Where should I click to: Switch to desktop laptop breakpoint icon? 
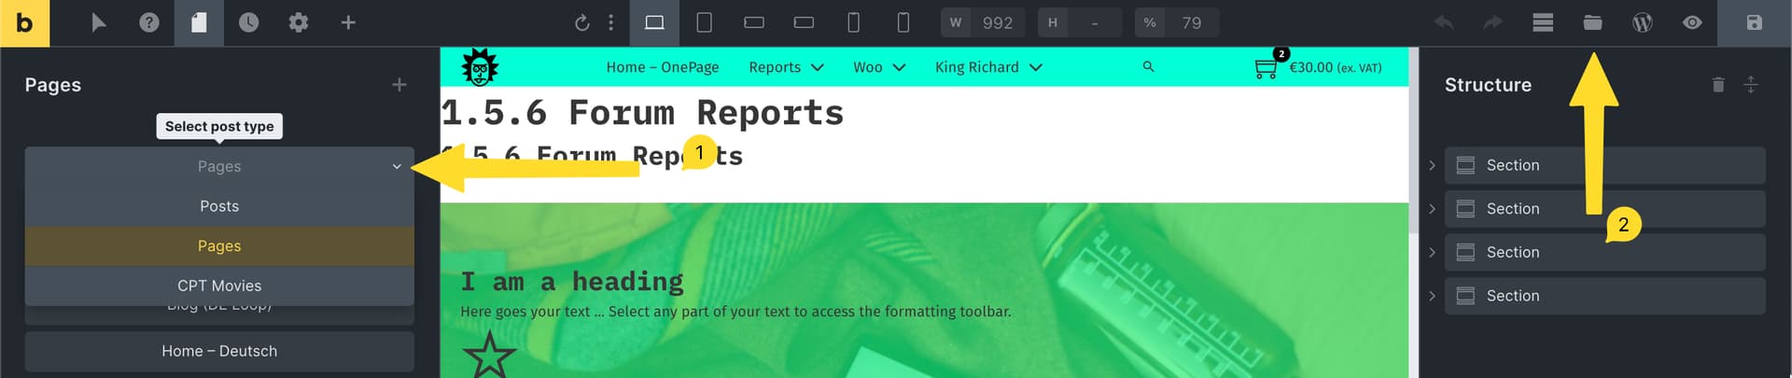click(x=655, y=22)
